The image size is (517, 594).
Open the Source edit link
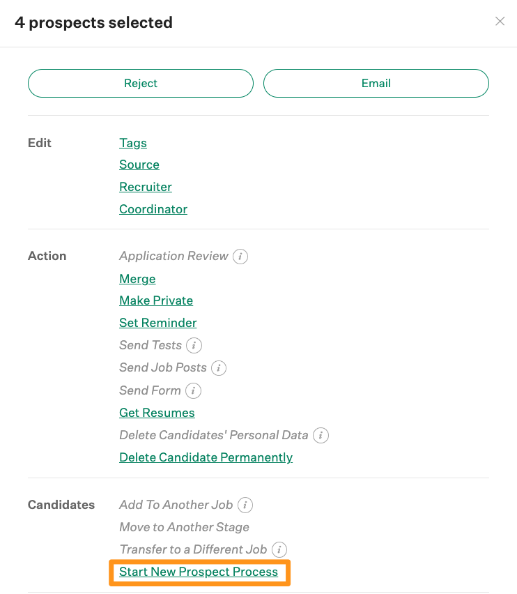click(139, 165)
